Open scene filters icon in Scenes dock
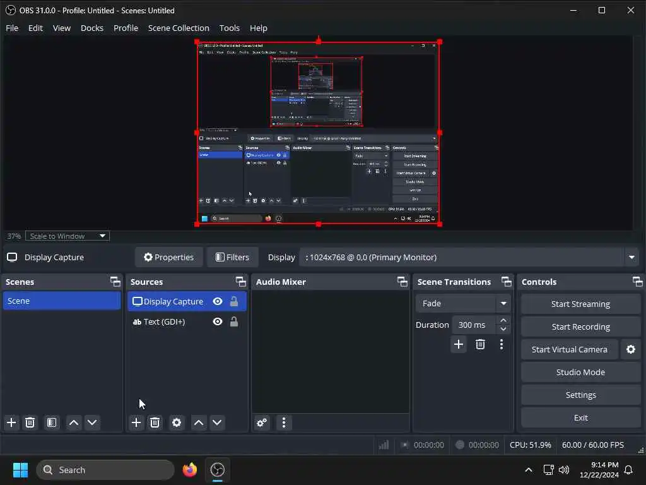The height and width of the screenshot is (485, 646). 52,422
